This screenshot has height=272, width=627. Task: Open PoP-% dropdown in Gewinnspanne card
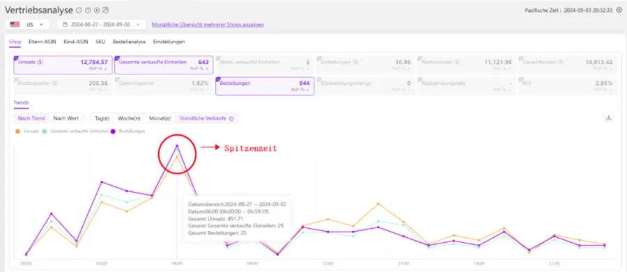[x=199, y=90]
